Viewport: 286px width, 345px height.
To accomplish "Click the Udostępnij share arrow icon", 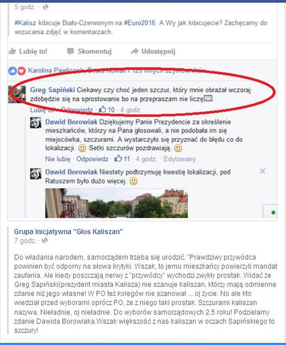I will point(134,51).
